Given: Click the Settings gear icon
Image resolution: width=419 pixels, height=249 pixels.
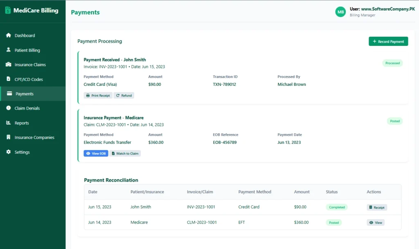Looking at the screenshot, I should (x=8, y=152).
